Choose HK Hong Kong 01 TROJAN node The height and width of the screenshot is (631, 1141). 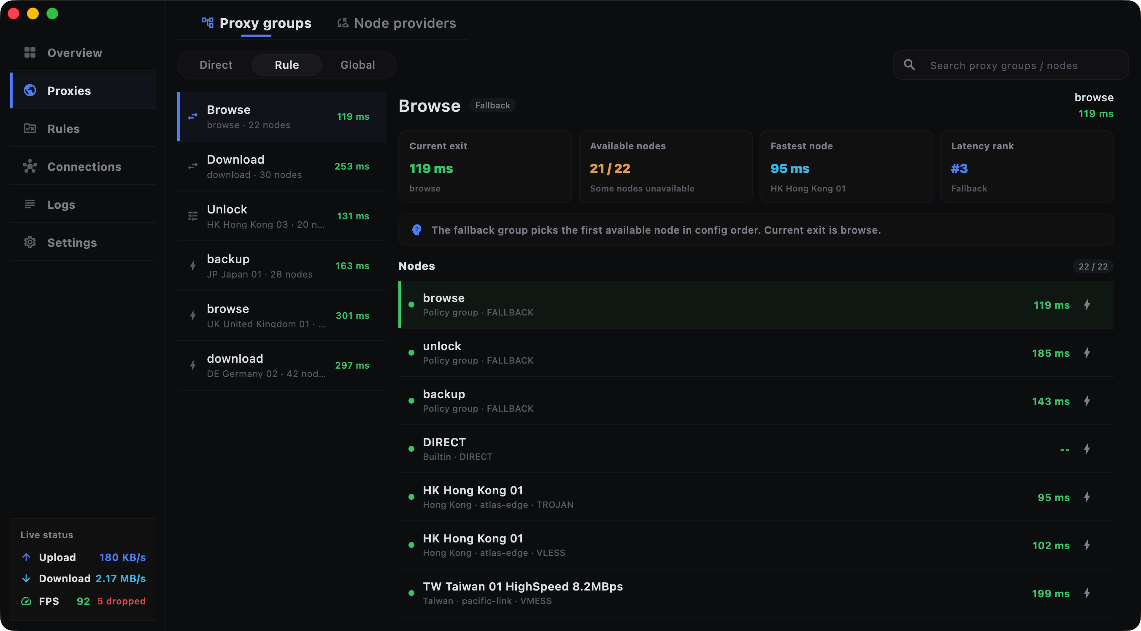756,497
